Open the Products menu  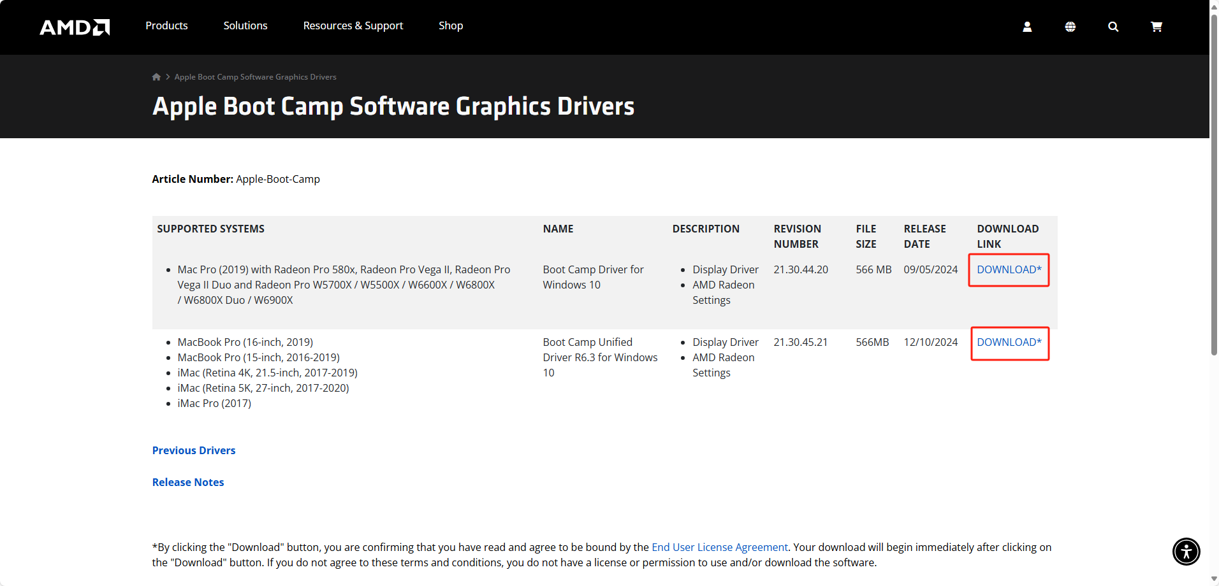(x=166, y=25)
